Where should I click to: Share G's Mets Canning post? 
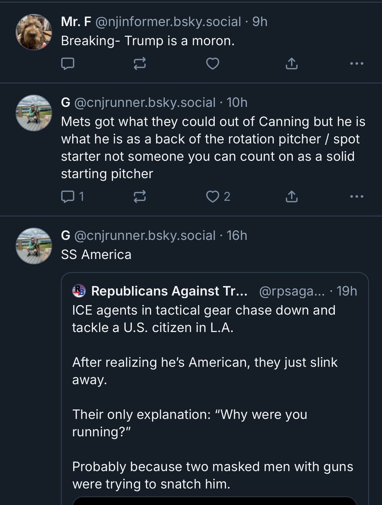click(291, 197)
